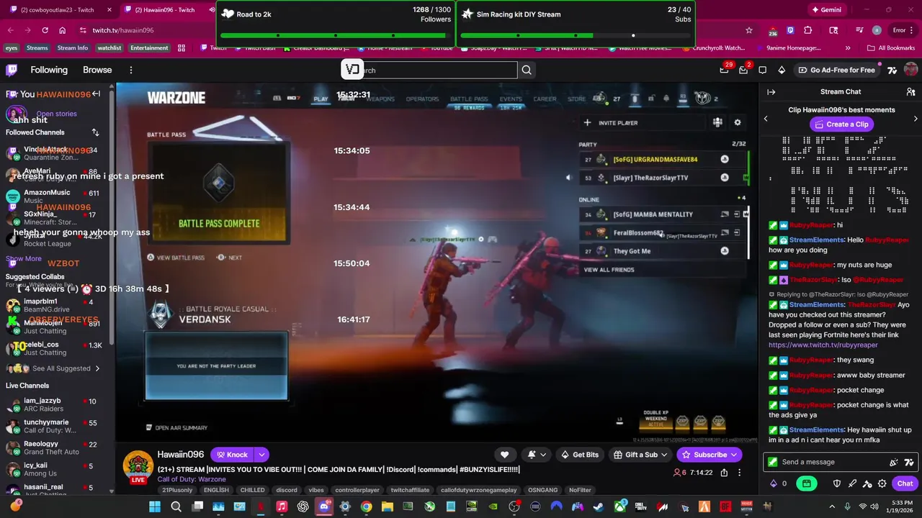Open All Bookmarks folder
The image size is (922, 518).
coord(891,48)
